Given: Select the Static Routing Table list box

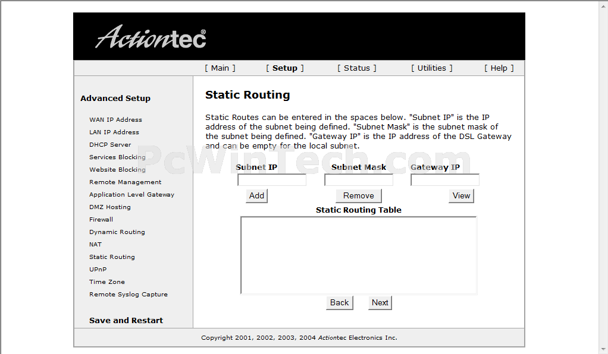Looking at the screenshot, I should tap(359, 255).
